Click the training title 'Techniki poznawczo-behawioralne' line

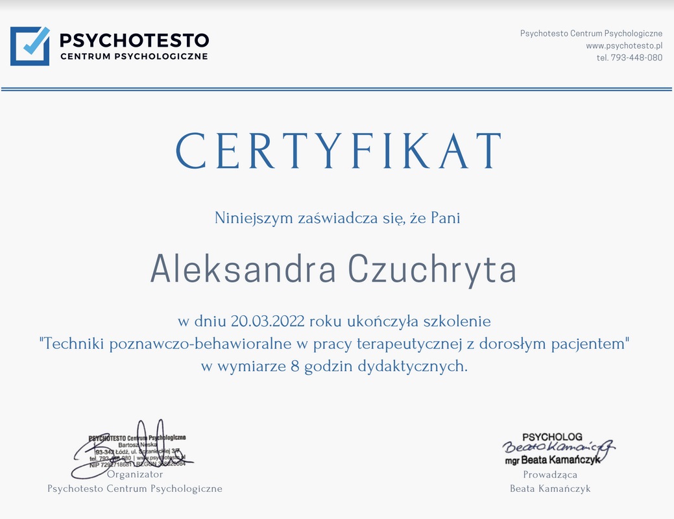pyautogui.click(x=335, y=343)
